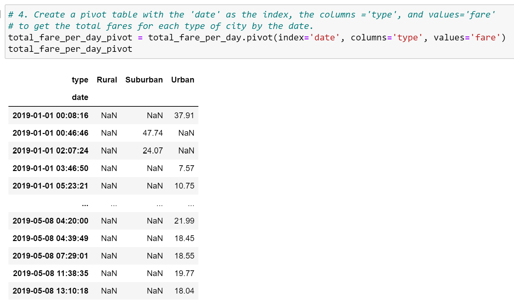Viewport: 514px width, 305px height.
Task: Click the Urban value 18.45
Action: click(184, 238)
